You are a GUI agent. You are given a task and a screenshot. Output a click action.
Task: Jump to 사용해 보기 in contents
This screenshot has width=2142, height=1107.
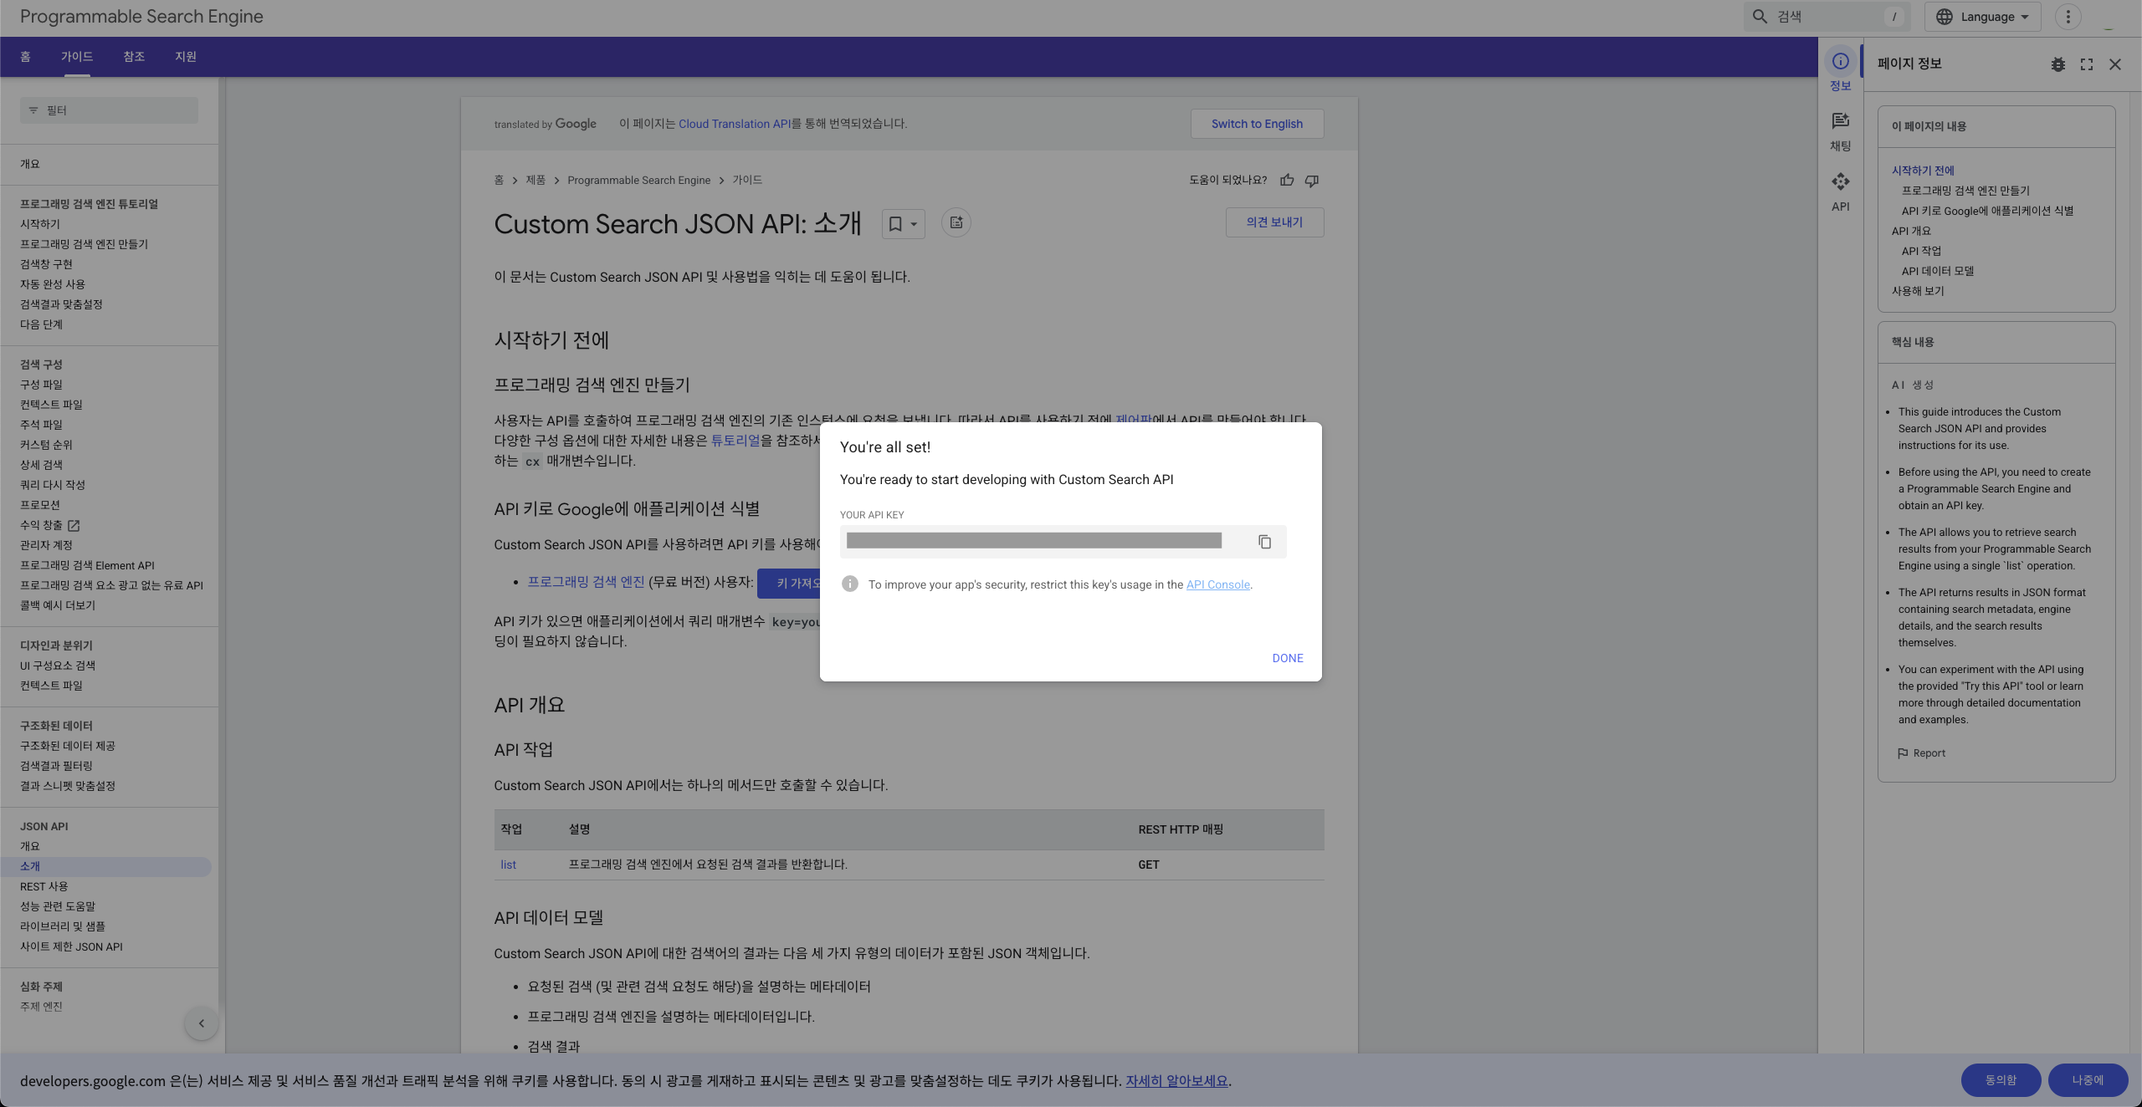point(1918,291)
